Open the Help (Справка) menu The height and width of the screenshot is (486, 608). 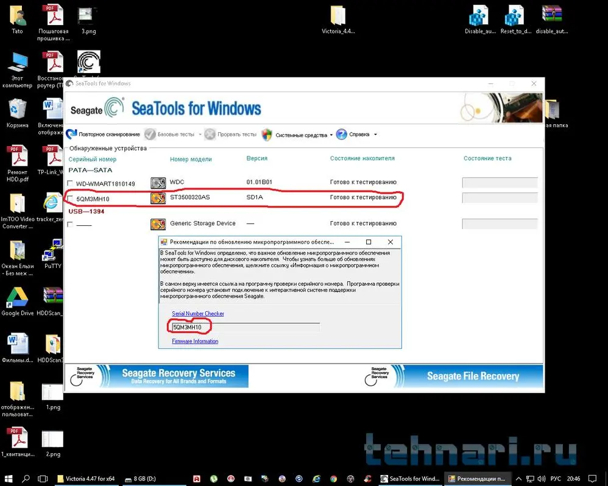353,134
